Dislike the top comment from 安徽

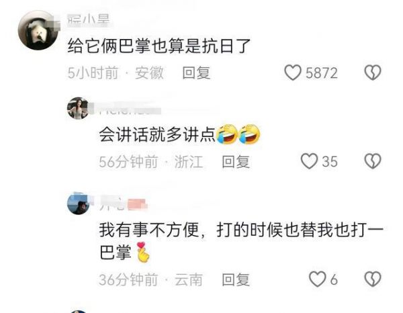tap(373, 73)
